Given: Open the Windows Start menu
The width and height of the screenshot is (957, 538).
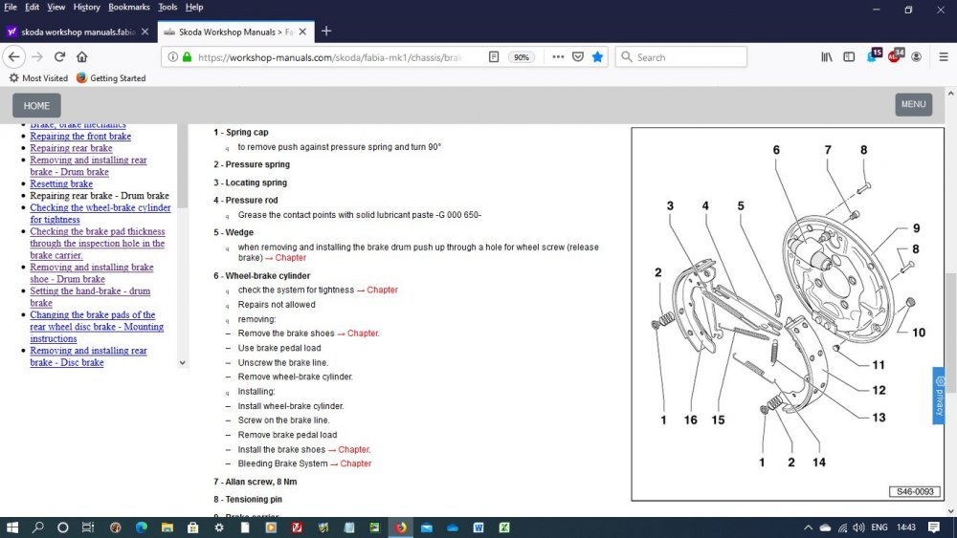Looking at the screenshot, I should (x=11, y=527).
